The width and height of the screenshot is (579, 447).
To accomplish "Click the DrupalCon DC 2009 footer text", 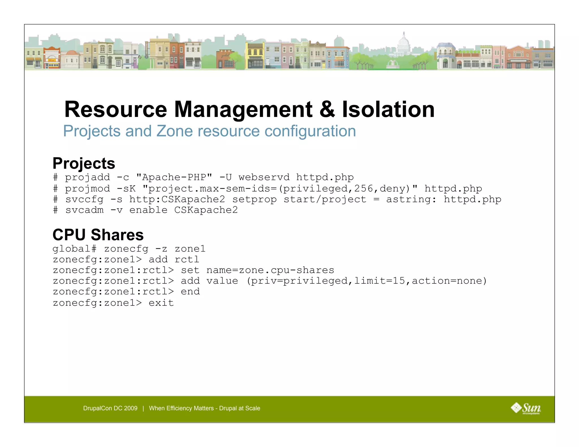I will 110,408.
